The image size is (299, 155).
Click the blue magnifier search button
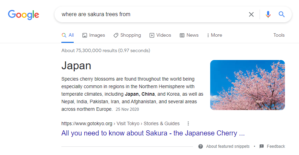282,14
